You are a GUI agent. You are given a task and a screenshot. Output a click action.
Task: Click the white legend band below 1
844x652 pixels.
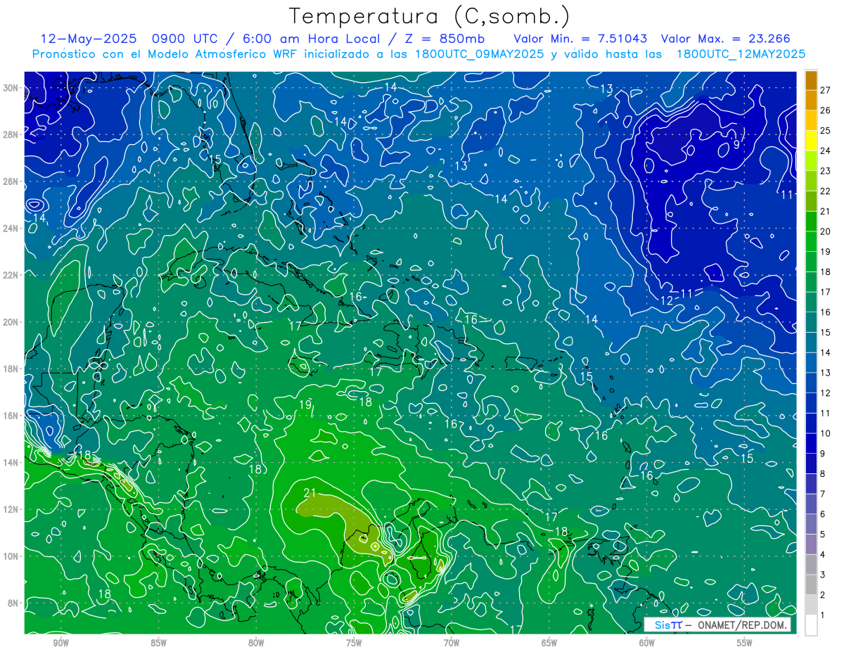click(811, 625)
